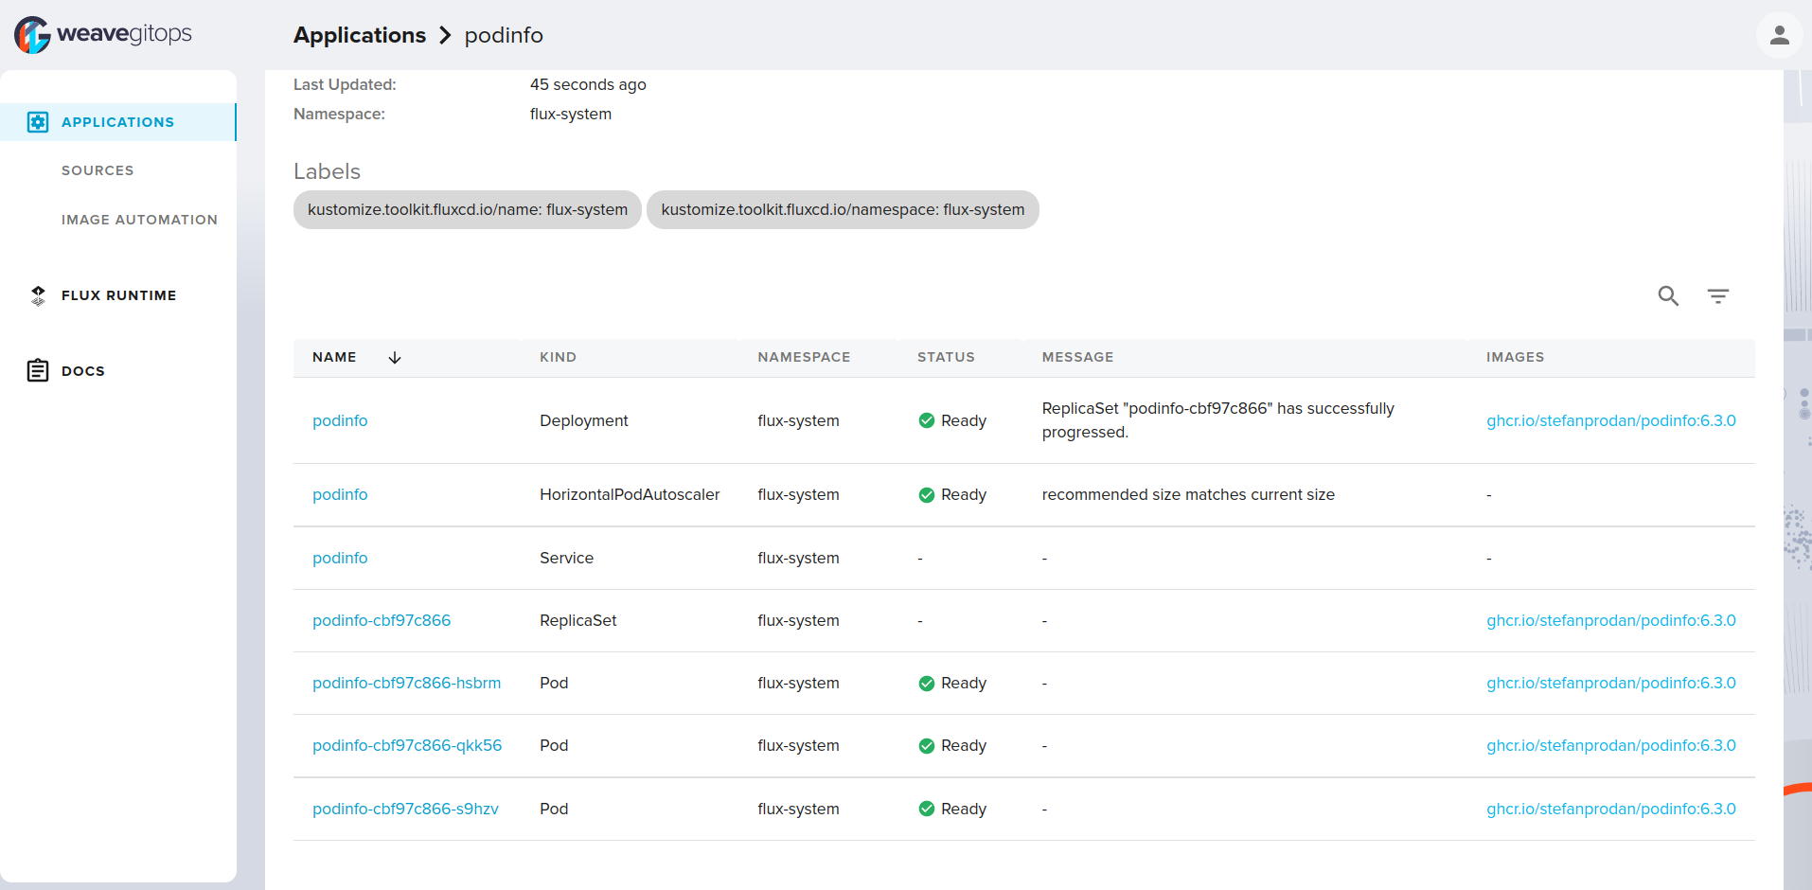Click the Applications gear icon in sidebar

[38, 122]
